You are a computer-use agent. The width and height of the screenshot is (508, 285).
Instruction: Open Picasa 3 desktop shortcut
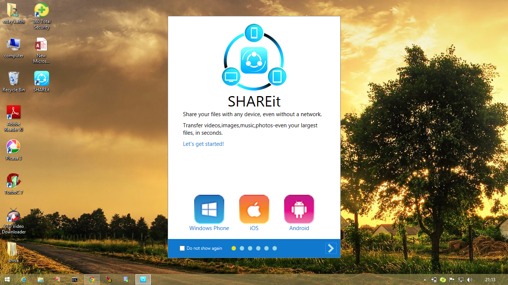pyautogui.click(x=14, y=150)
